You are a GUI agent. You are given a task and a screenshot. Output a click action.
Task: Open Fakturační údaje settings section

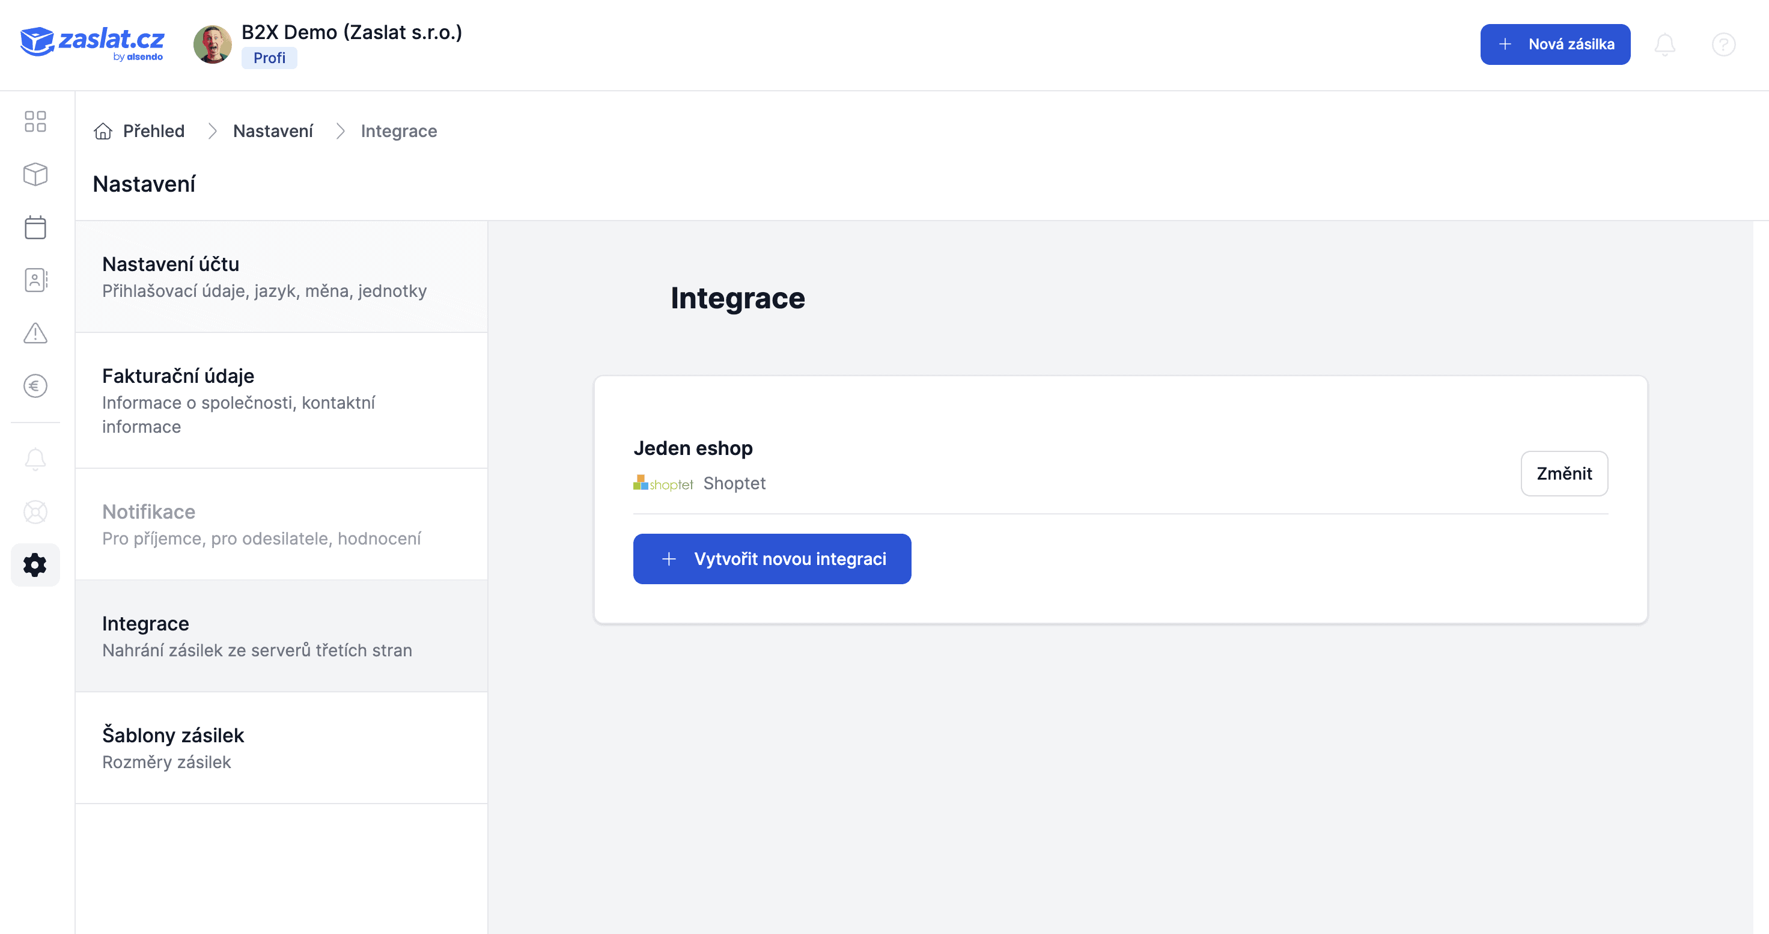282,400
